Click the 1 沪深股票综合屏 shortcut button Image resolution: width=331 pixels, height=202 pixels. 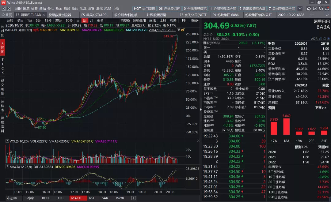[x=223, y=9]
